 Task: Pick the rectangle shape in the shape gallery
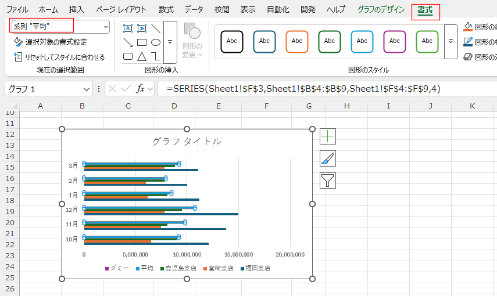142,42
